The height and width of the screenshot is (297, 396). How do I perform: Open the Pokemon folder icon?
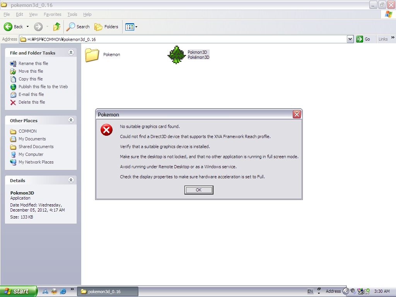pos(92,55)
